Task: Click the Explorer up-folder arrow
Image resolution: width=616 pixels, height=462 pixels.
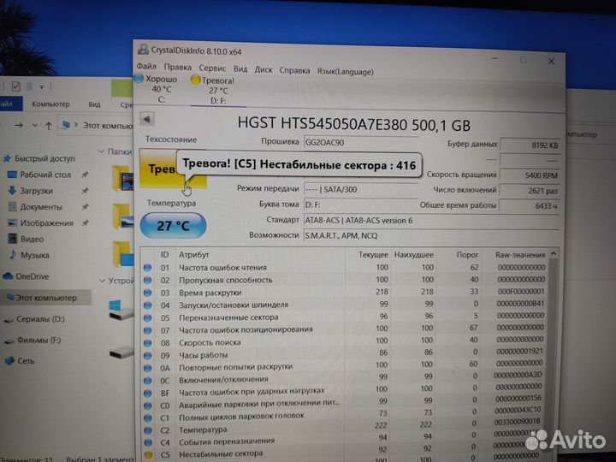Action: 48,126
